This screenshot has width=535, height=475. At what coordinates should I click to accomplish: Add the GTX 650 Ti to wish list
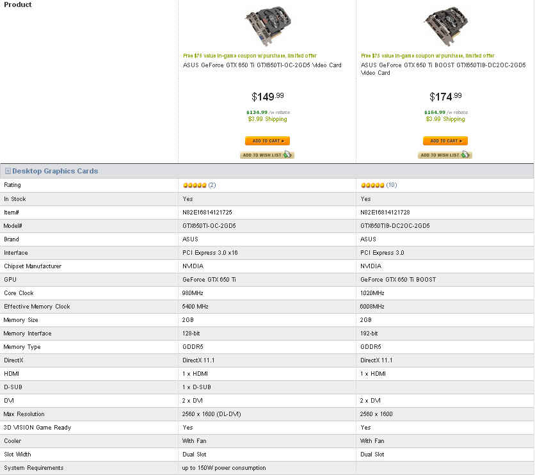[267, 155]
